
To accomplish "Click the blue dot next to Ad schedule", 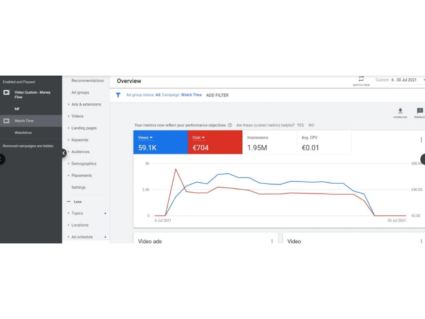I will tap(105, 237).
